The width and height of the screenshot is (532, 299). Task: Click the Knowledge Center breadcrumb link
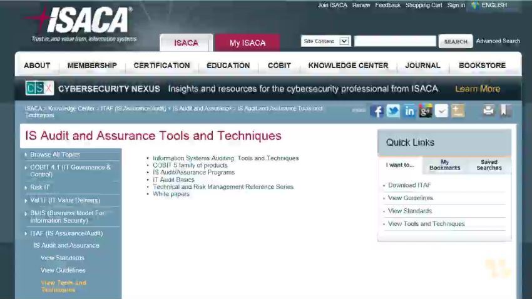click(71, 108)
